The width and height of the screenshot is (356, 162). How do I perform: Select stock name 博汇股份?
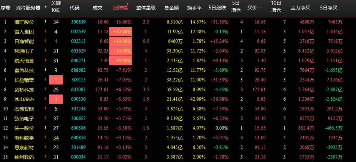pos(24,22)
